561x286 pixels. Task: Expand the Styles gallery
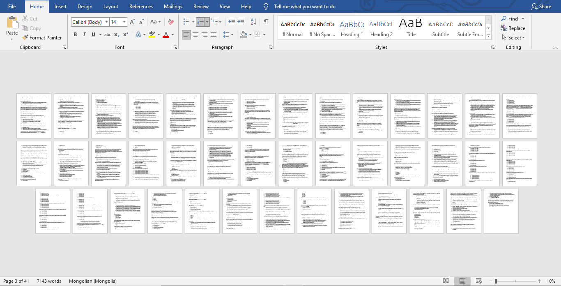pos(489,37)
